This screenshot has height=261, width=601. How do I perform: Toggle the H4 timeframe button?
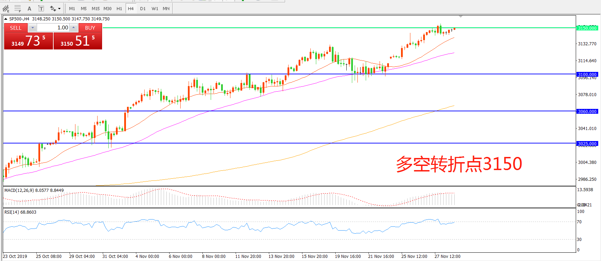coord(130,9)
